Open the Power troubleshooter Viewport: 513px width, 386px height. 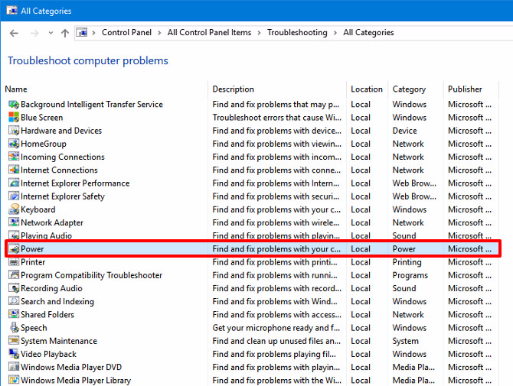tap(33, 249)
